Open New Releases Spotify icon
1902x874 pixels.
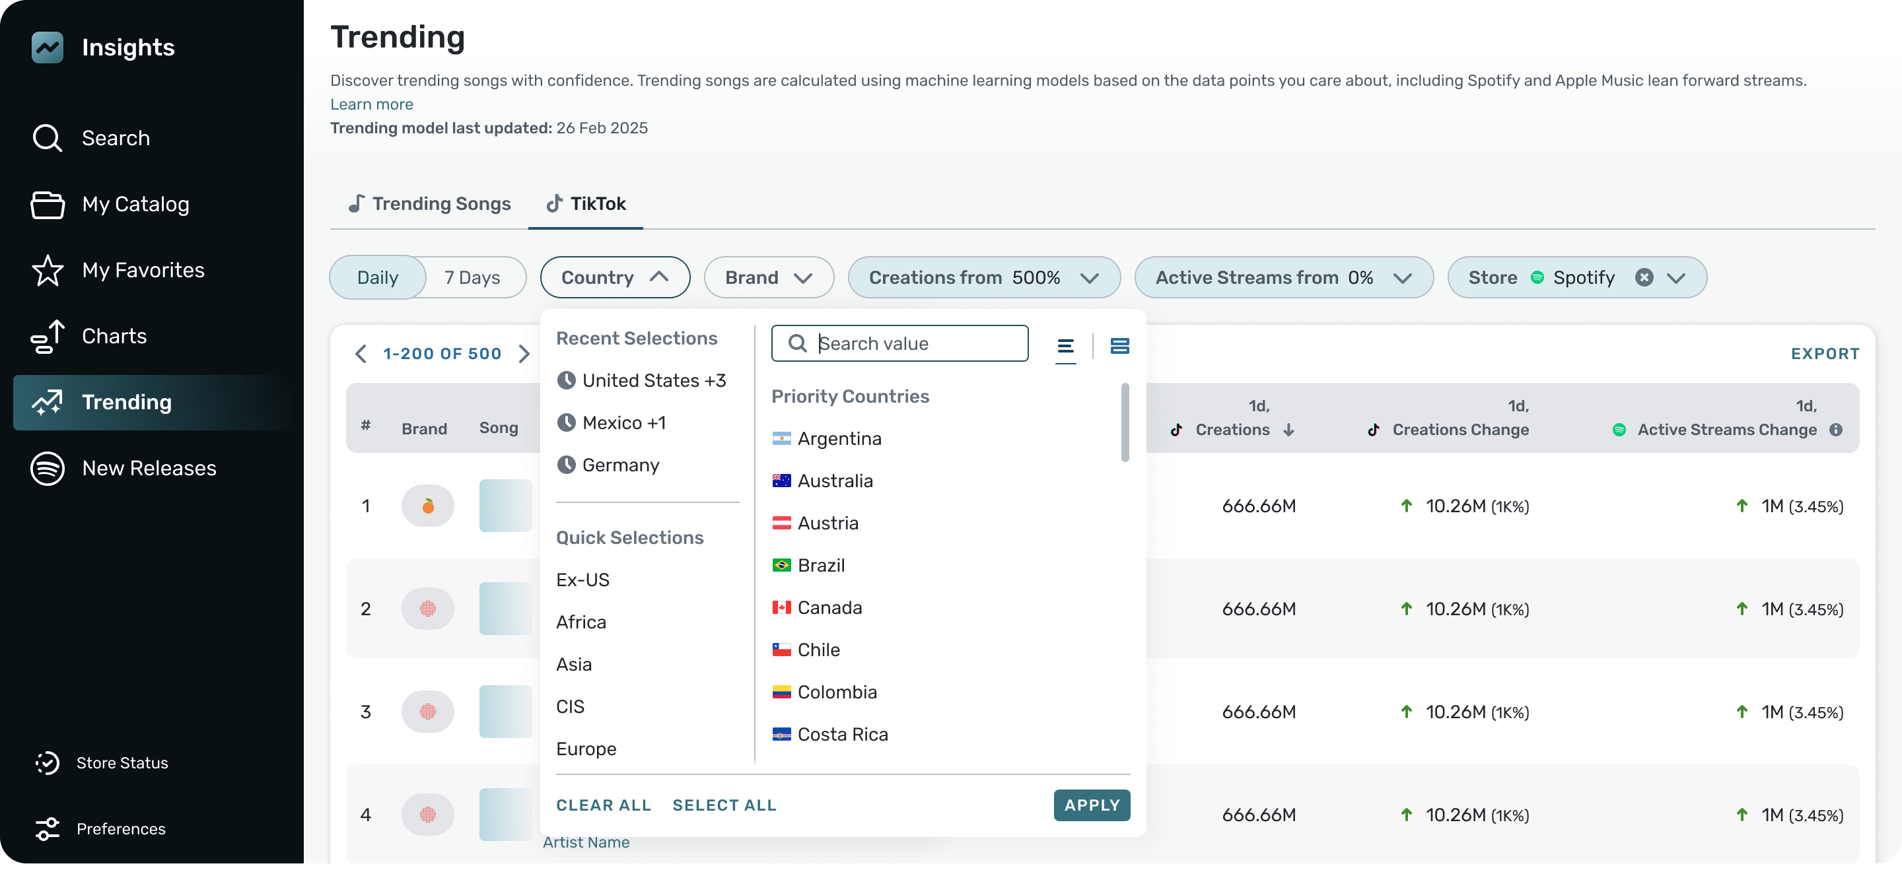[x=48, y=468]
